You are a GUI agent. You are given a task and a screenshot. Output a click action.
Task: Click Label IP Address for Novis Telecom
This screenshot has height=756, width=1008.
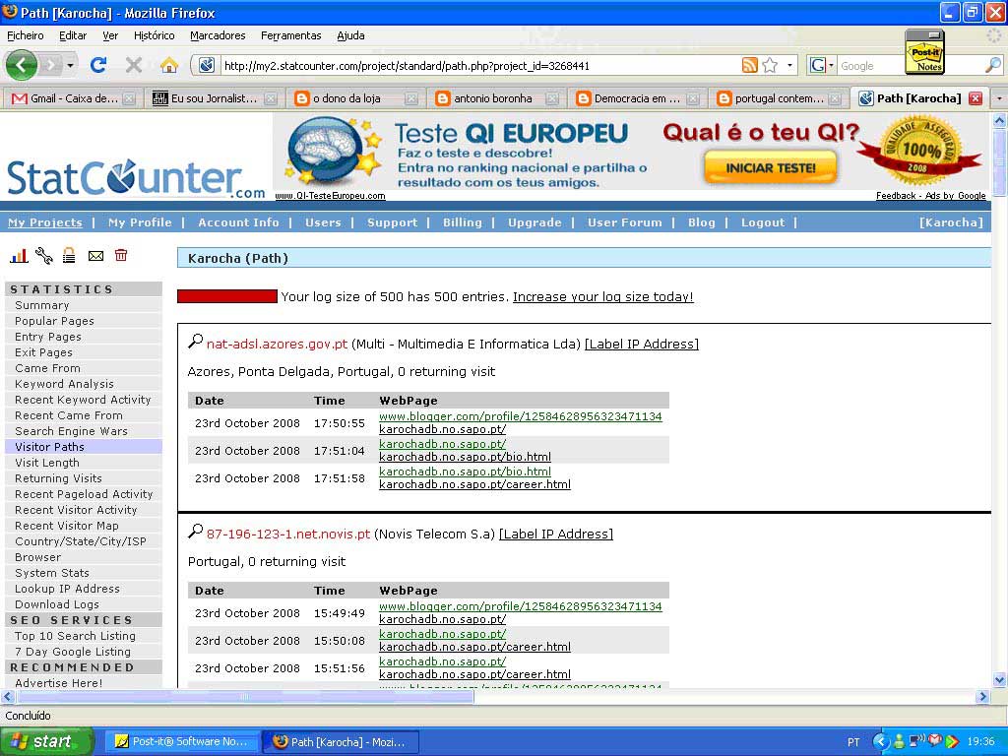click(x=556, y=535)
